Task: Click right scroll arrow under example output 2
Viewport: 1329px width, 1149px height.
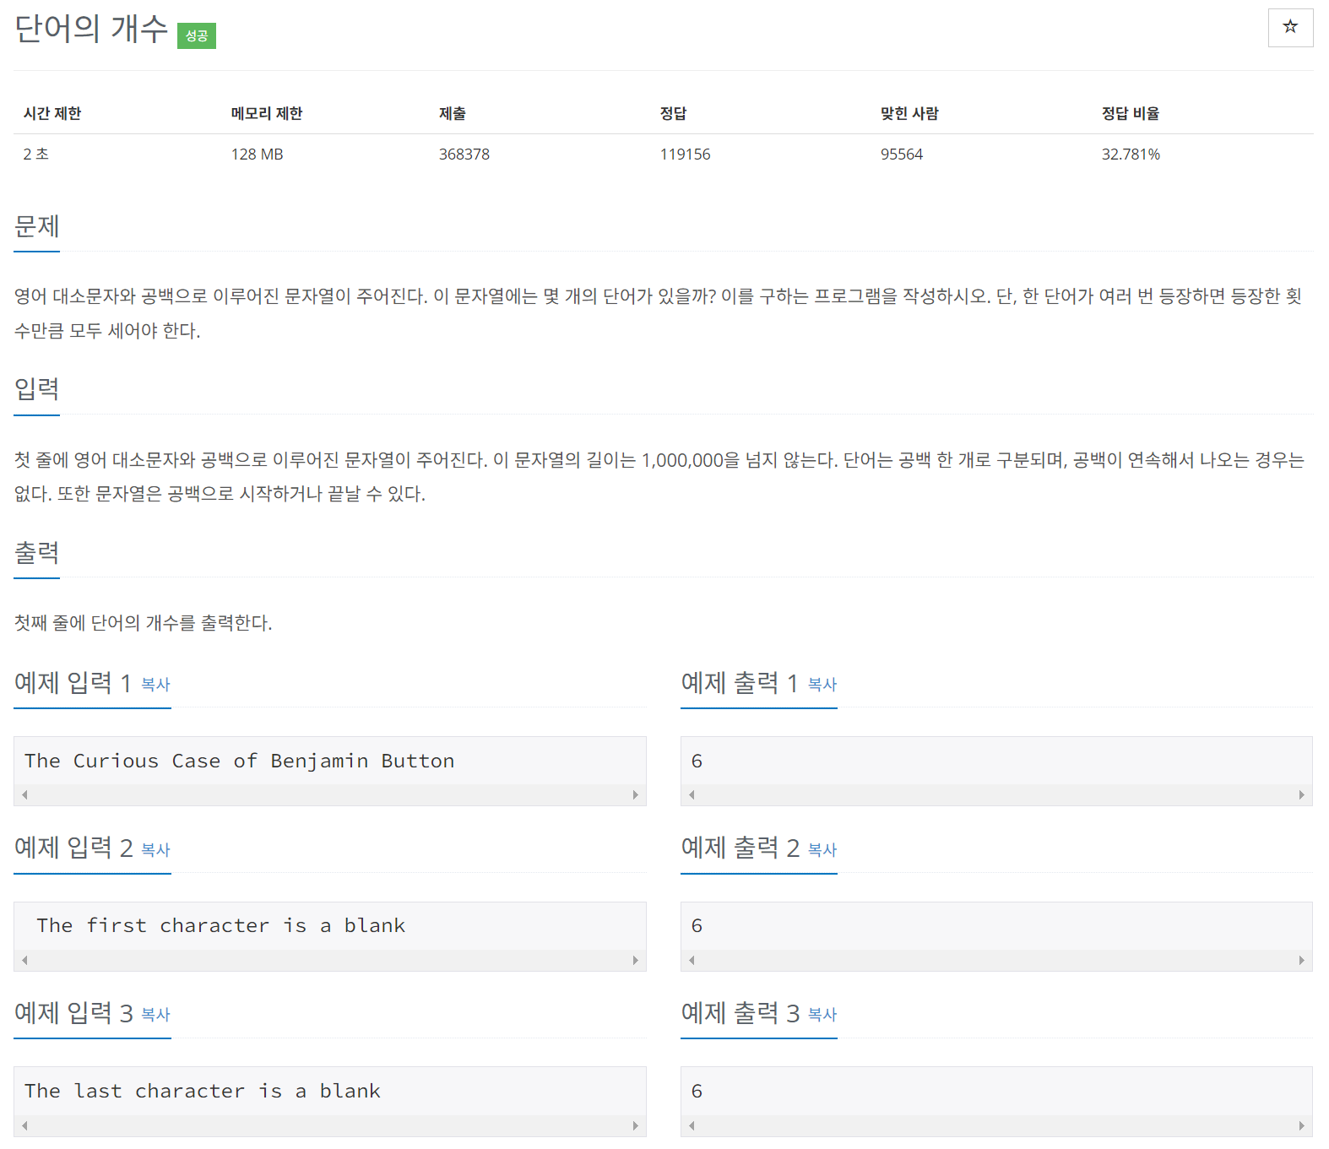Action: coord(1302,960)
